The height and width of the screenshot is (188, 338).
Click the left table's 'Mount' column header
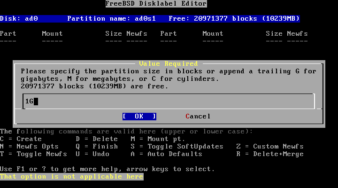tap(53, 34)
